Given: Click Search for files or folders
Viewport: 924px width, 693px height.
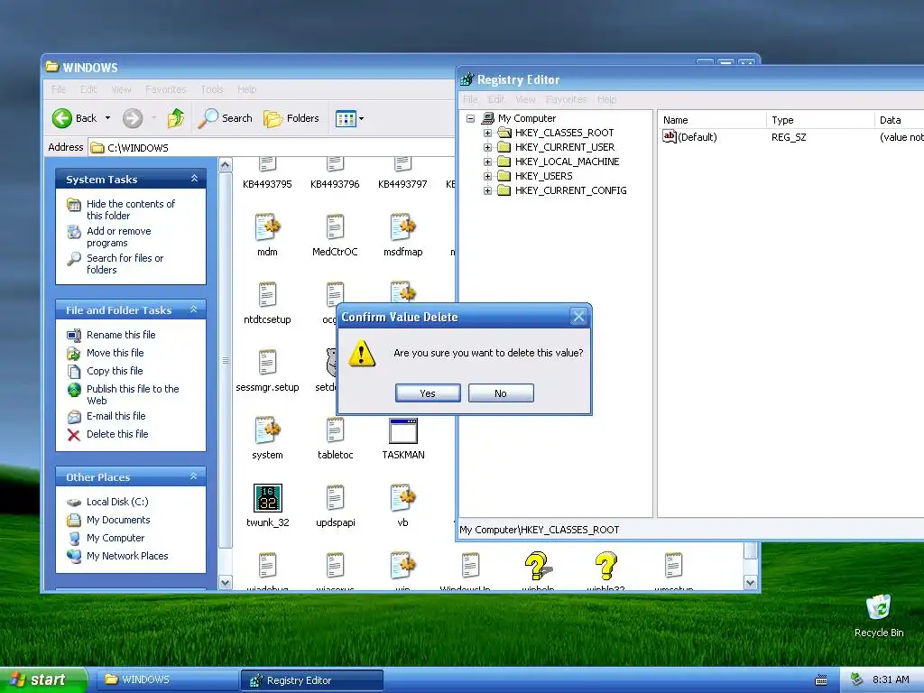Looking at the screenshot, I should 125,264.
